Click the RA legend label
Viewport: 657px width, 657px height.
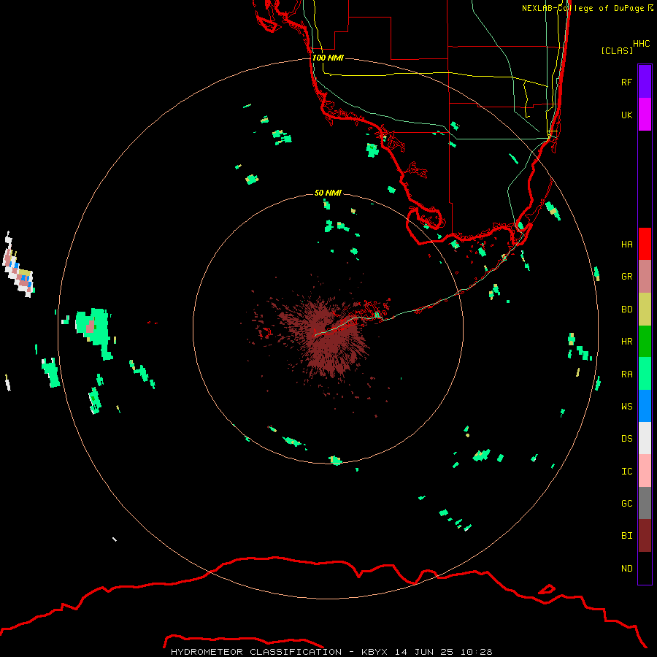point(626,374)
